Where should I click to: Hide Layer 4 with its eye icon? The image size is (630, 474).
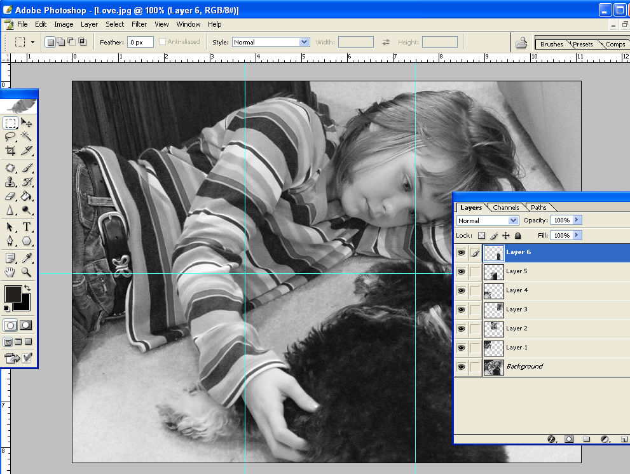tap(462, 290)
